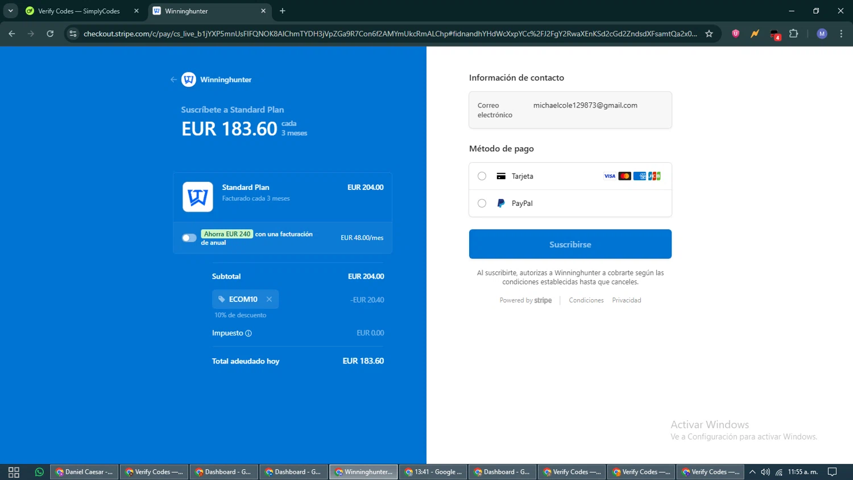853x480 pixels.
Task: Click the Mastercard logo
Action: pyautogui.click(x=625, y=176)
